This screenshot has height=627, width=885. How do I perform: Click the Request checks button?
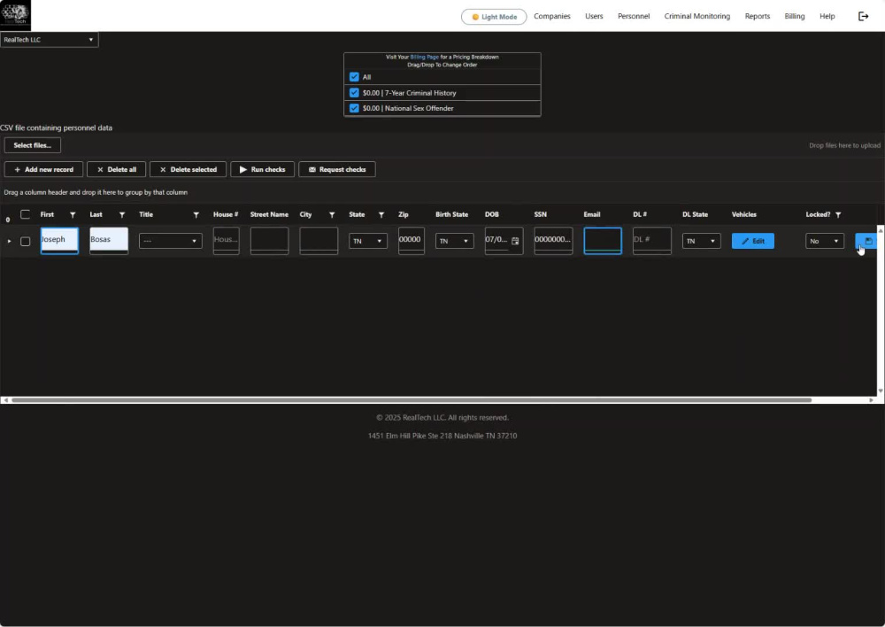[x=337, y=169]
